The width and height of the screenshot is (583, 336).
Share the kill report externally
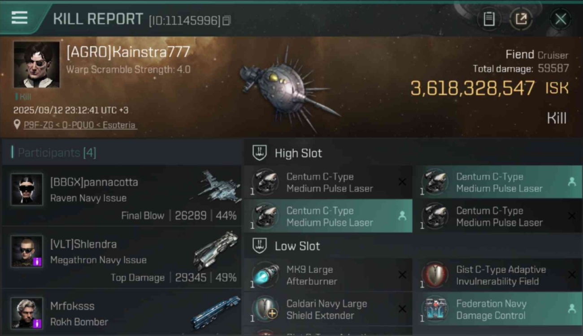(521, 19)
